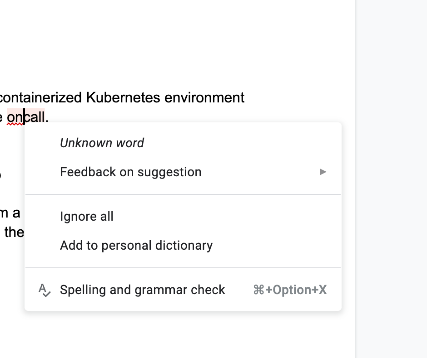Click the Unknown word header label
Screen dimensions: 427x358
point(102,143)
